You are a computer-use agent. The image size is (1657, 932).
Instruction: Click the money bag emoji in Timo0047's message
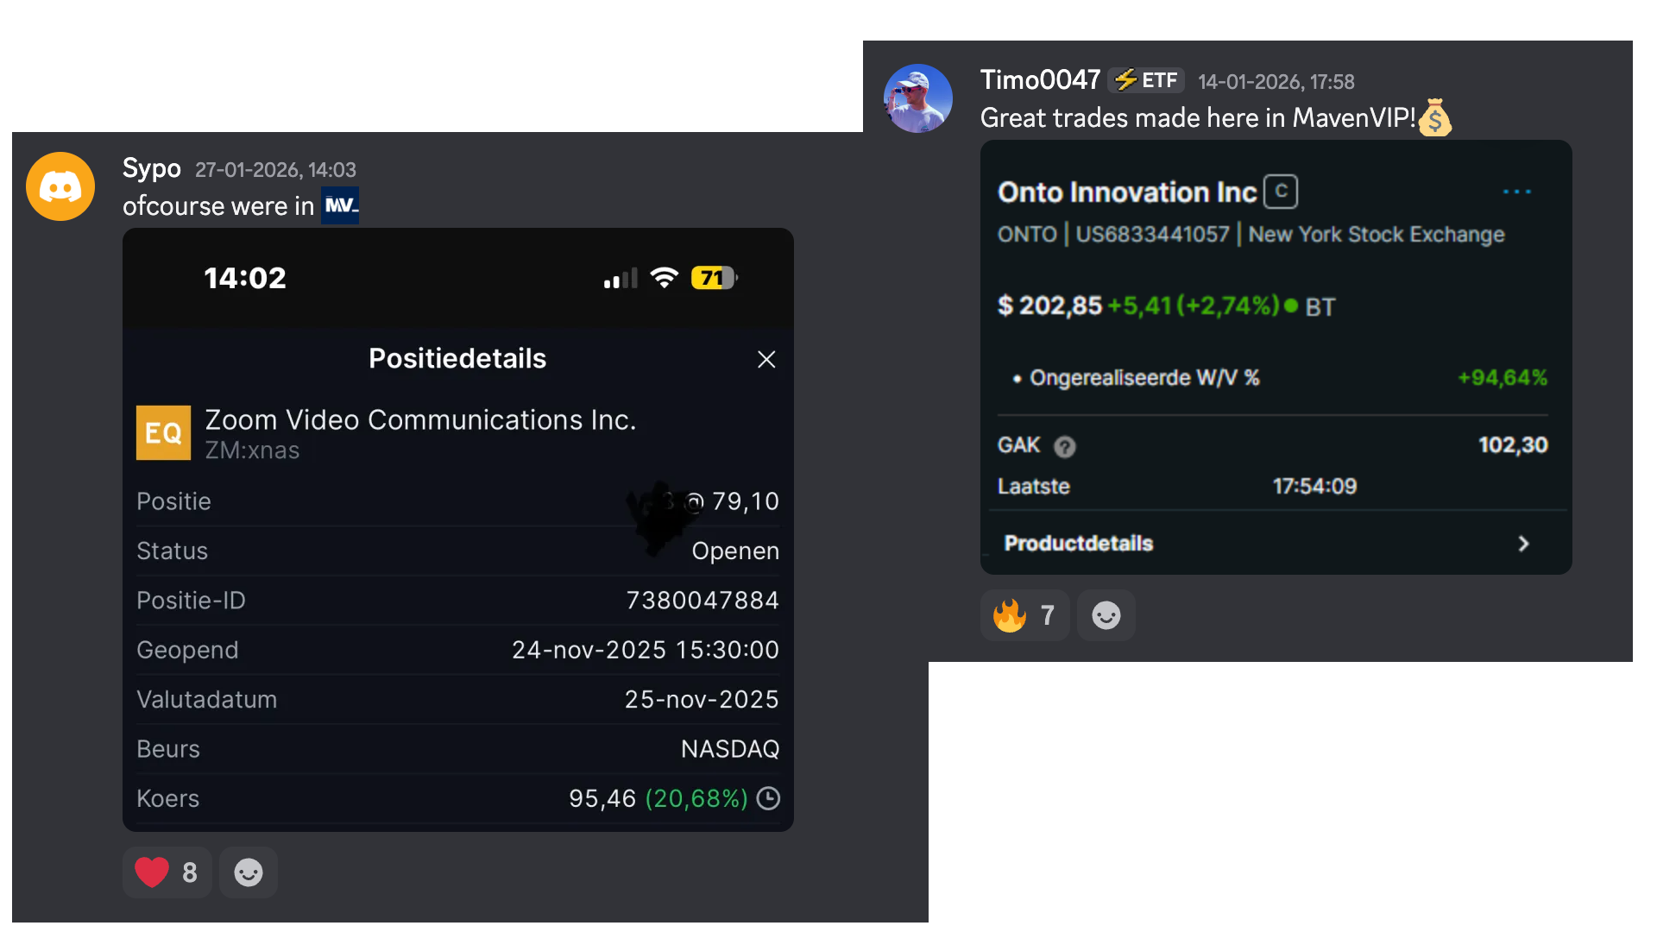pos(1435,117)
